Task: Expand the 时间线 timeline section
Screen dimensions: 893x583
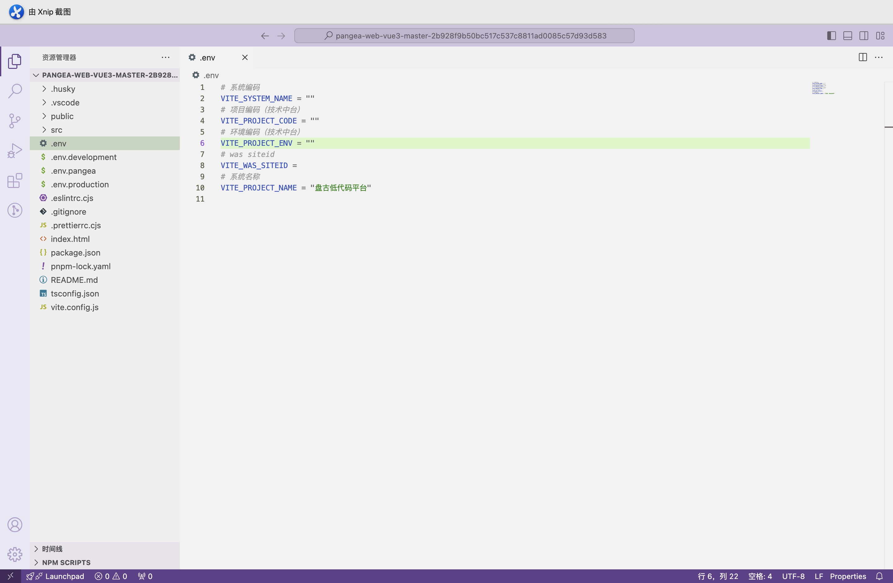Action: tap(105, 549)
